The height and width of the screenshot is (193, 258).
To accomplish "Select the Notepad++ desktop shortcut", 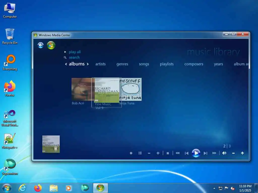I will tap(10, 141).
